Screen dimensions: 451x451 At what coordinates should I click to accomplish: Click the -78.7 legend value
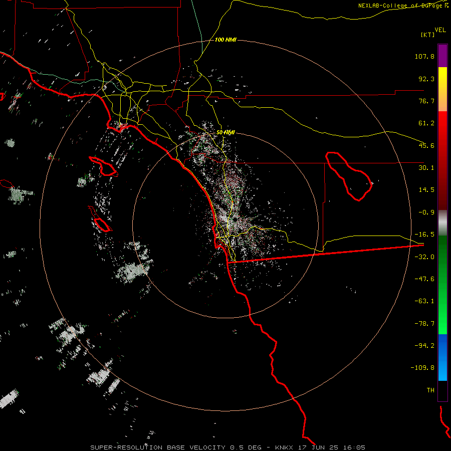click(x=424, y=324)
